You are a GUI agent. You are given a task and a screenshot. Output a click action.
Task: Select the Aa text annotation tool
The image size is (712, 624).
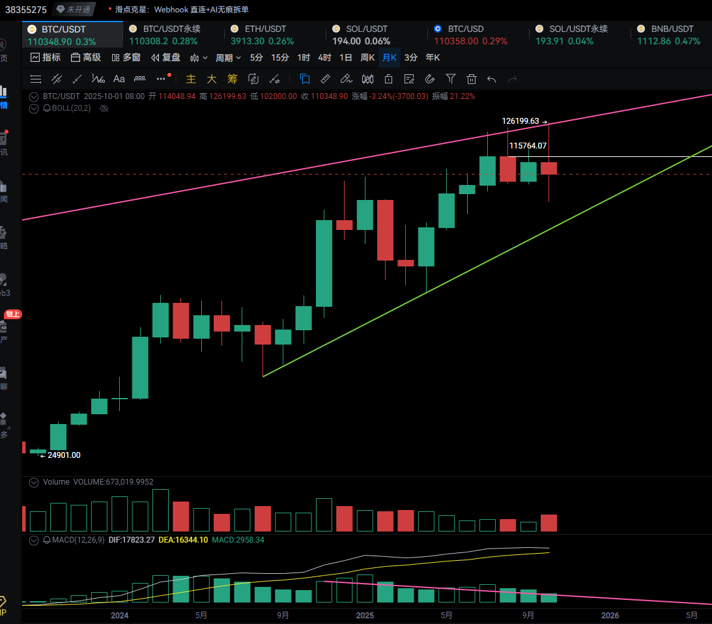(x=119, y=79)
